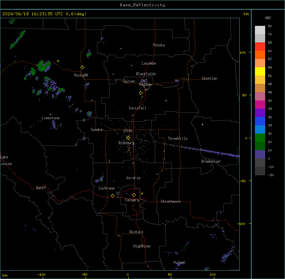Click the Stettler town label
This screenshot has height=279, width=285.
coord(210,79)
